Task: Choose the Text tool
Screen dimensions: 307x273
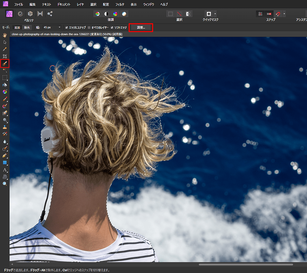Action: point(5,170)
